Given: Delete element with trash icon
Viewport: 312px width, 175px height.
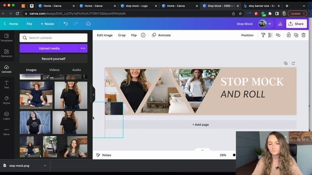Looking at the screenshot, I should click(303, 35).
